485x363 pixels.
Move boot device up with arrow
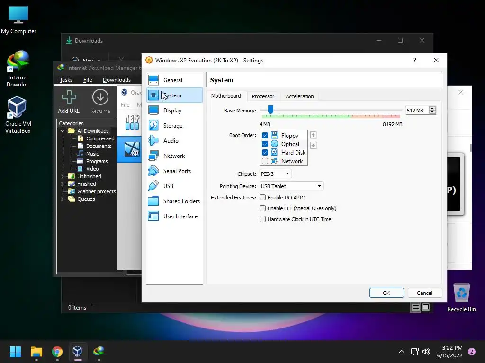click(313, 135)
